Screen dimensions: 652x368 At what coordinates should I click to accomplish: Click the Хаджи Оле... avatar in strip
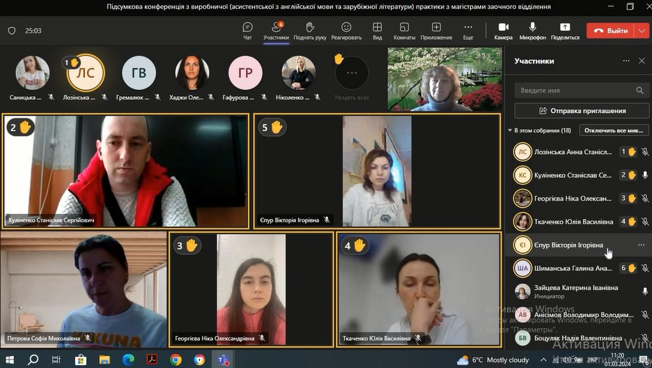192,72
